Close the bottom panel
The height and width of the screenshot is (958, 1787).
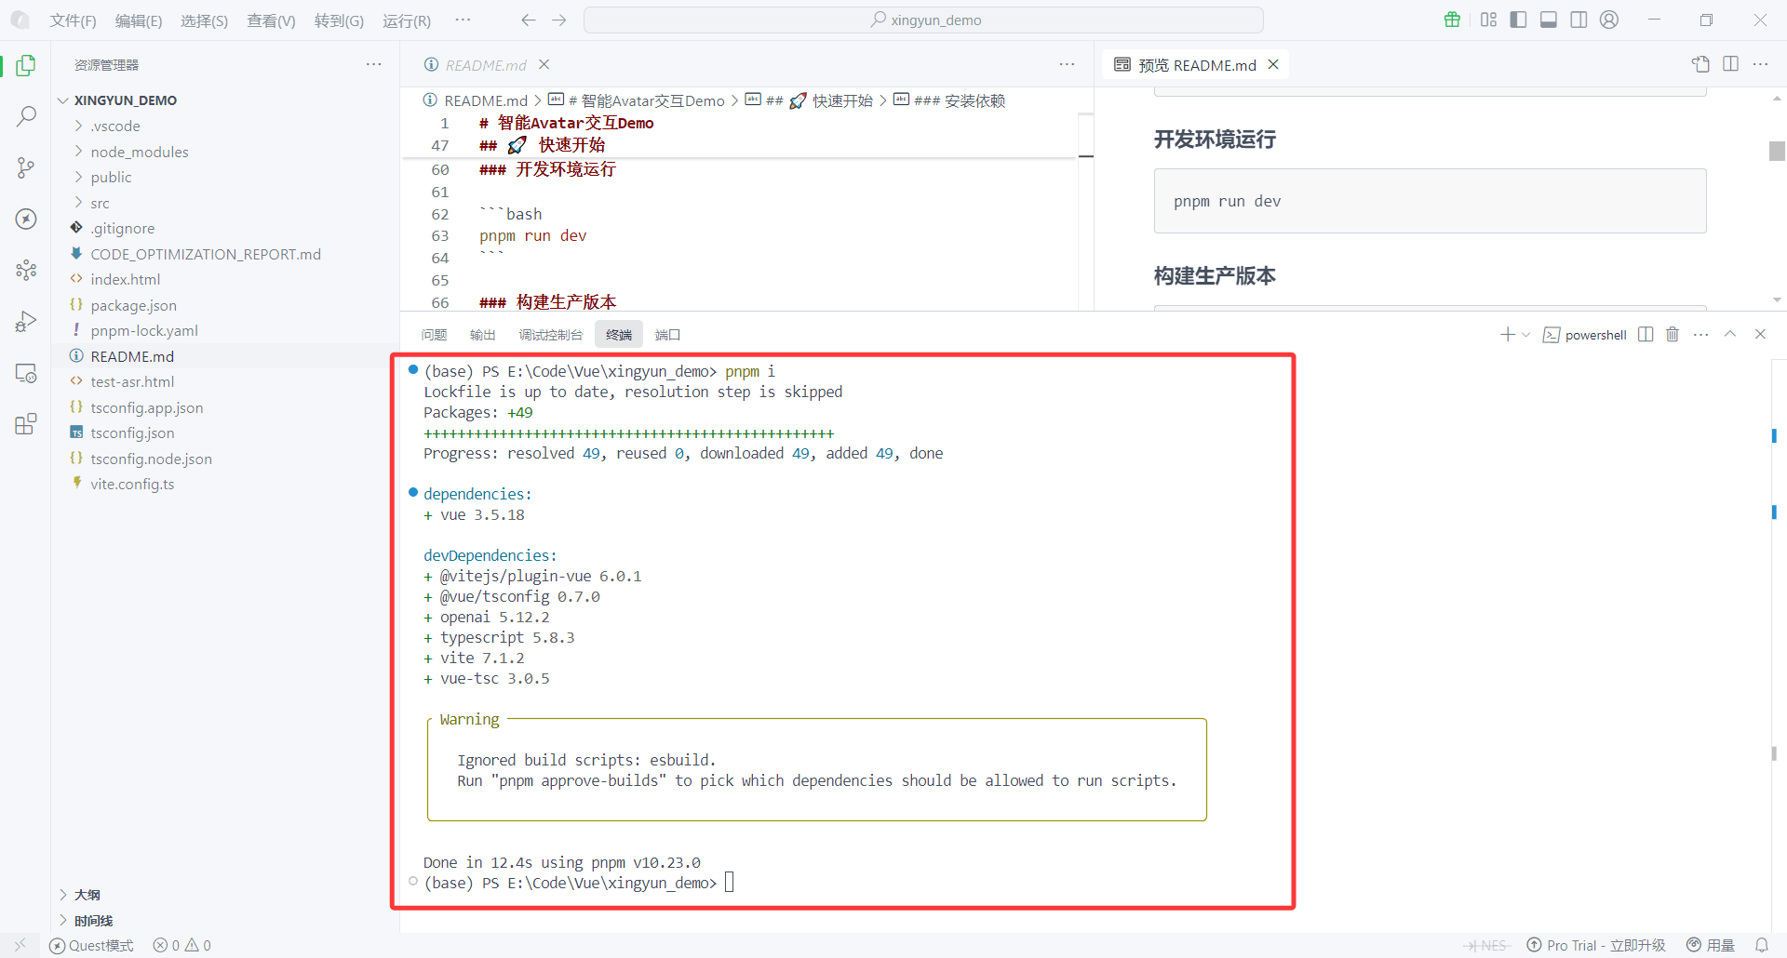[x=1760, y=335]
